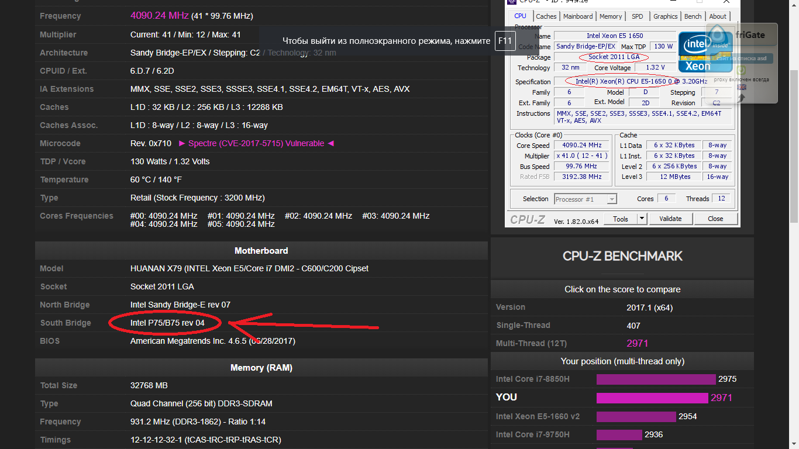Switch to the Bench tab in CPU-Z
Screen dimensions: 799x449
pyautogui.click(x=693, y=16)
